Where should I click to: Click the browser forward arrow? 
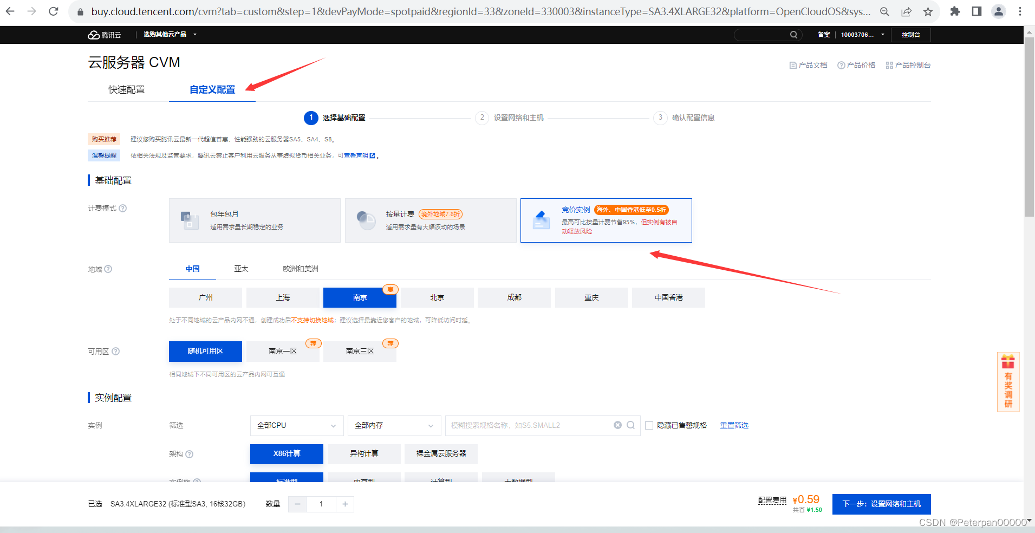point(32,11)
